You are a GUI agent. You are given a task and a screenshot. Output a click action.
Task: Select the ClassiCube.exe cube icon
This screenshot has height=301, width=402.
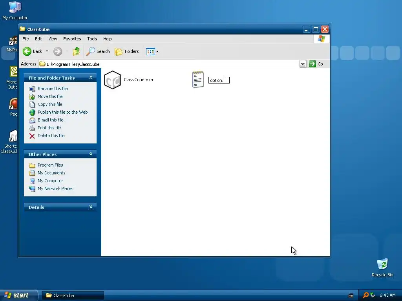coord(113,80)
